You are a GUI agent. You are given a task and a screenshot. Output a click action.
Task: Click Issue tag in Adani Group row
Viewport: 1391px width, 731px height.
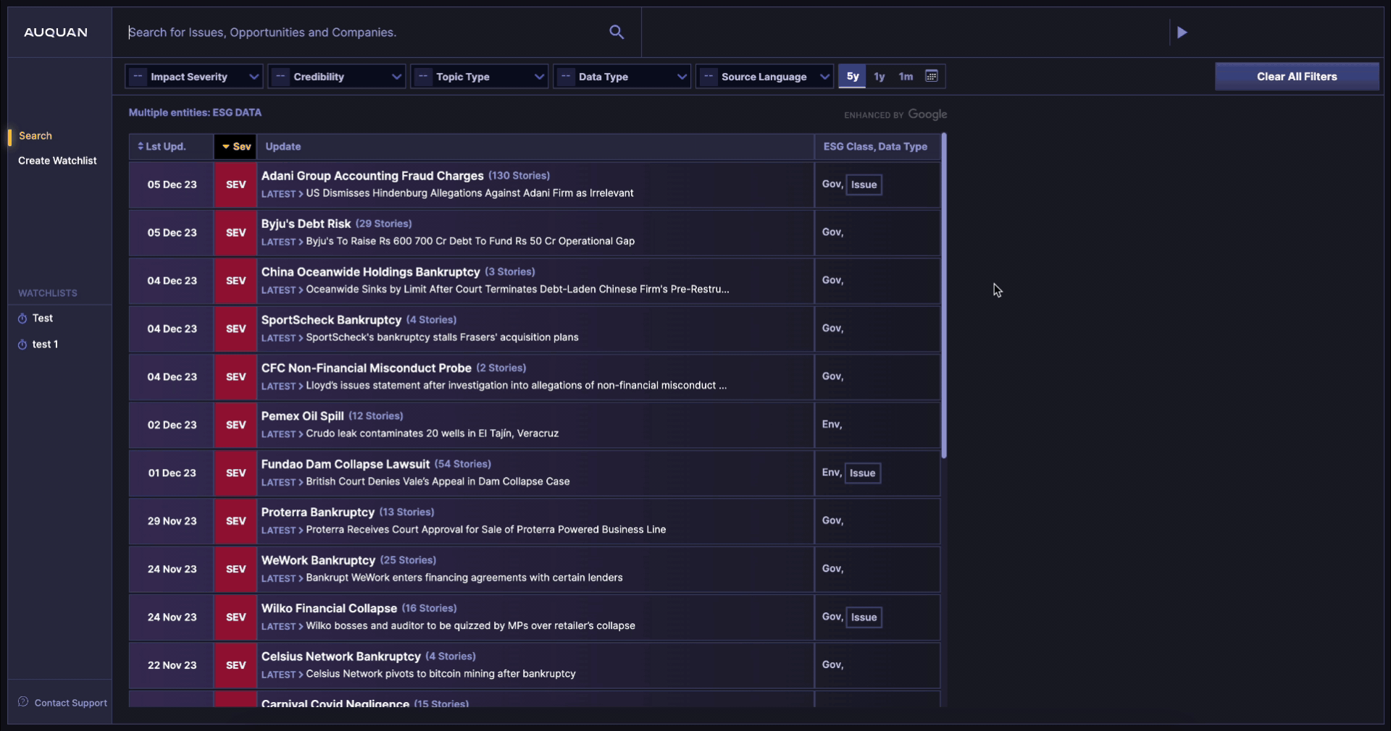[x=864, y=185]
